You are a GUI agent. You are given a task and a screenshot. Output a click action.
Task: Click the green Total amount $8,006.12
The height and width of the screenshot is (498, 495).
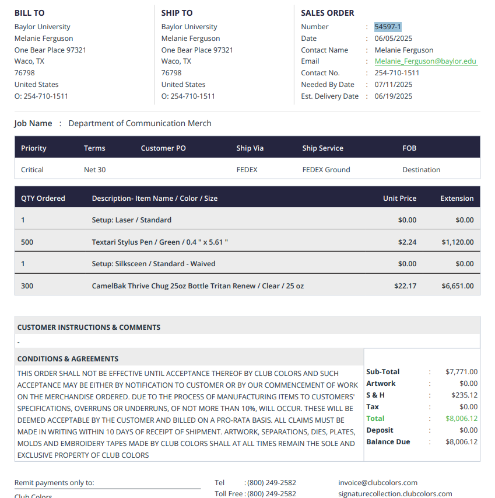click(x=461, y=418)
